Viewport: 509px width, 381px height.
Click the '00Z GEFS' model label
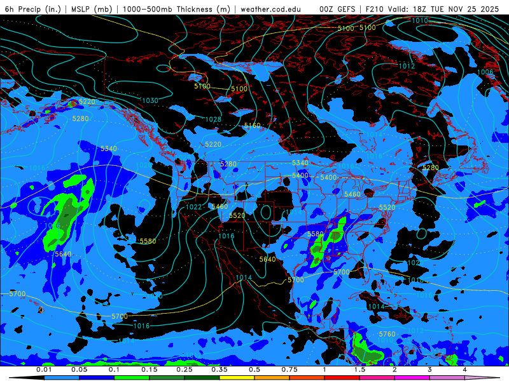click(337, 9)
